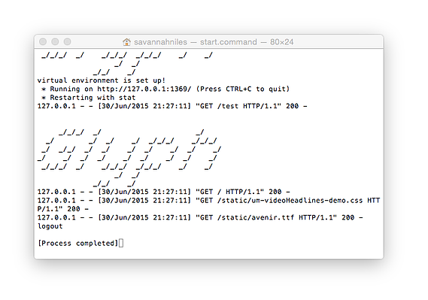Click the hollow cursor block after Process completed
Screen dimensions: 428x300
121,243
